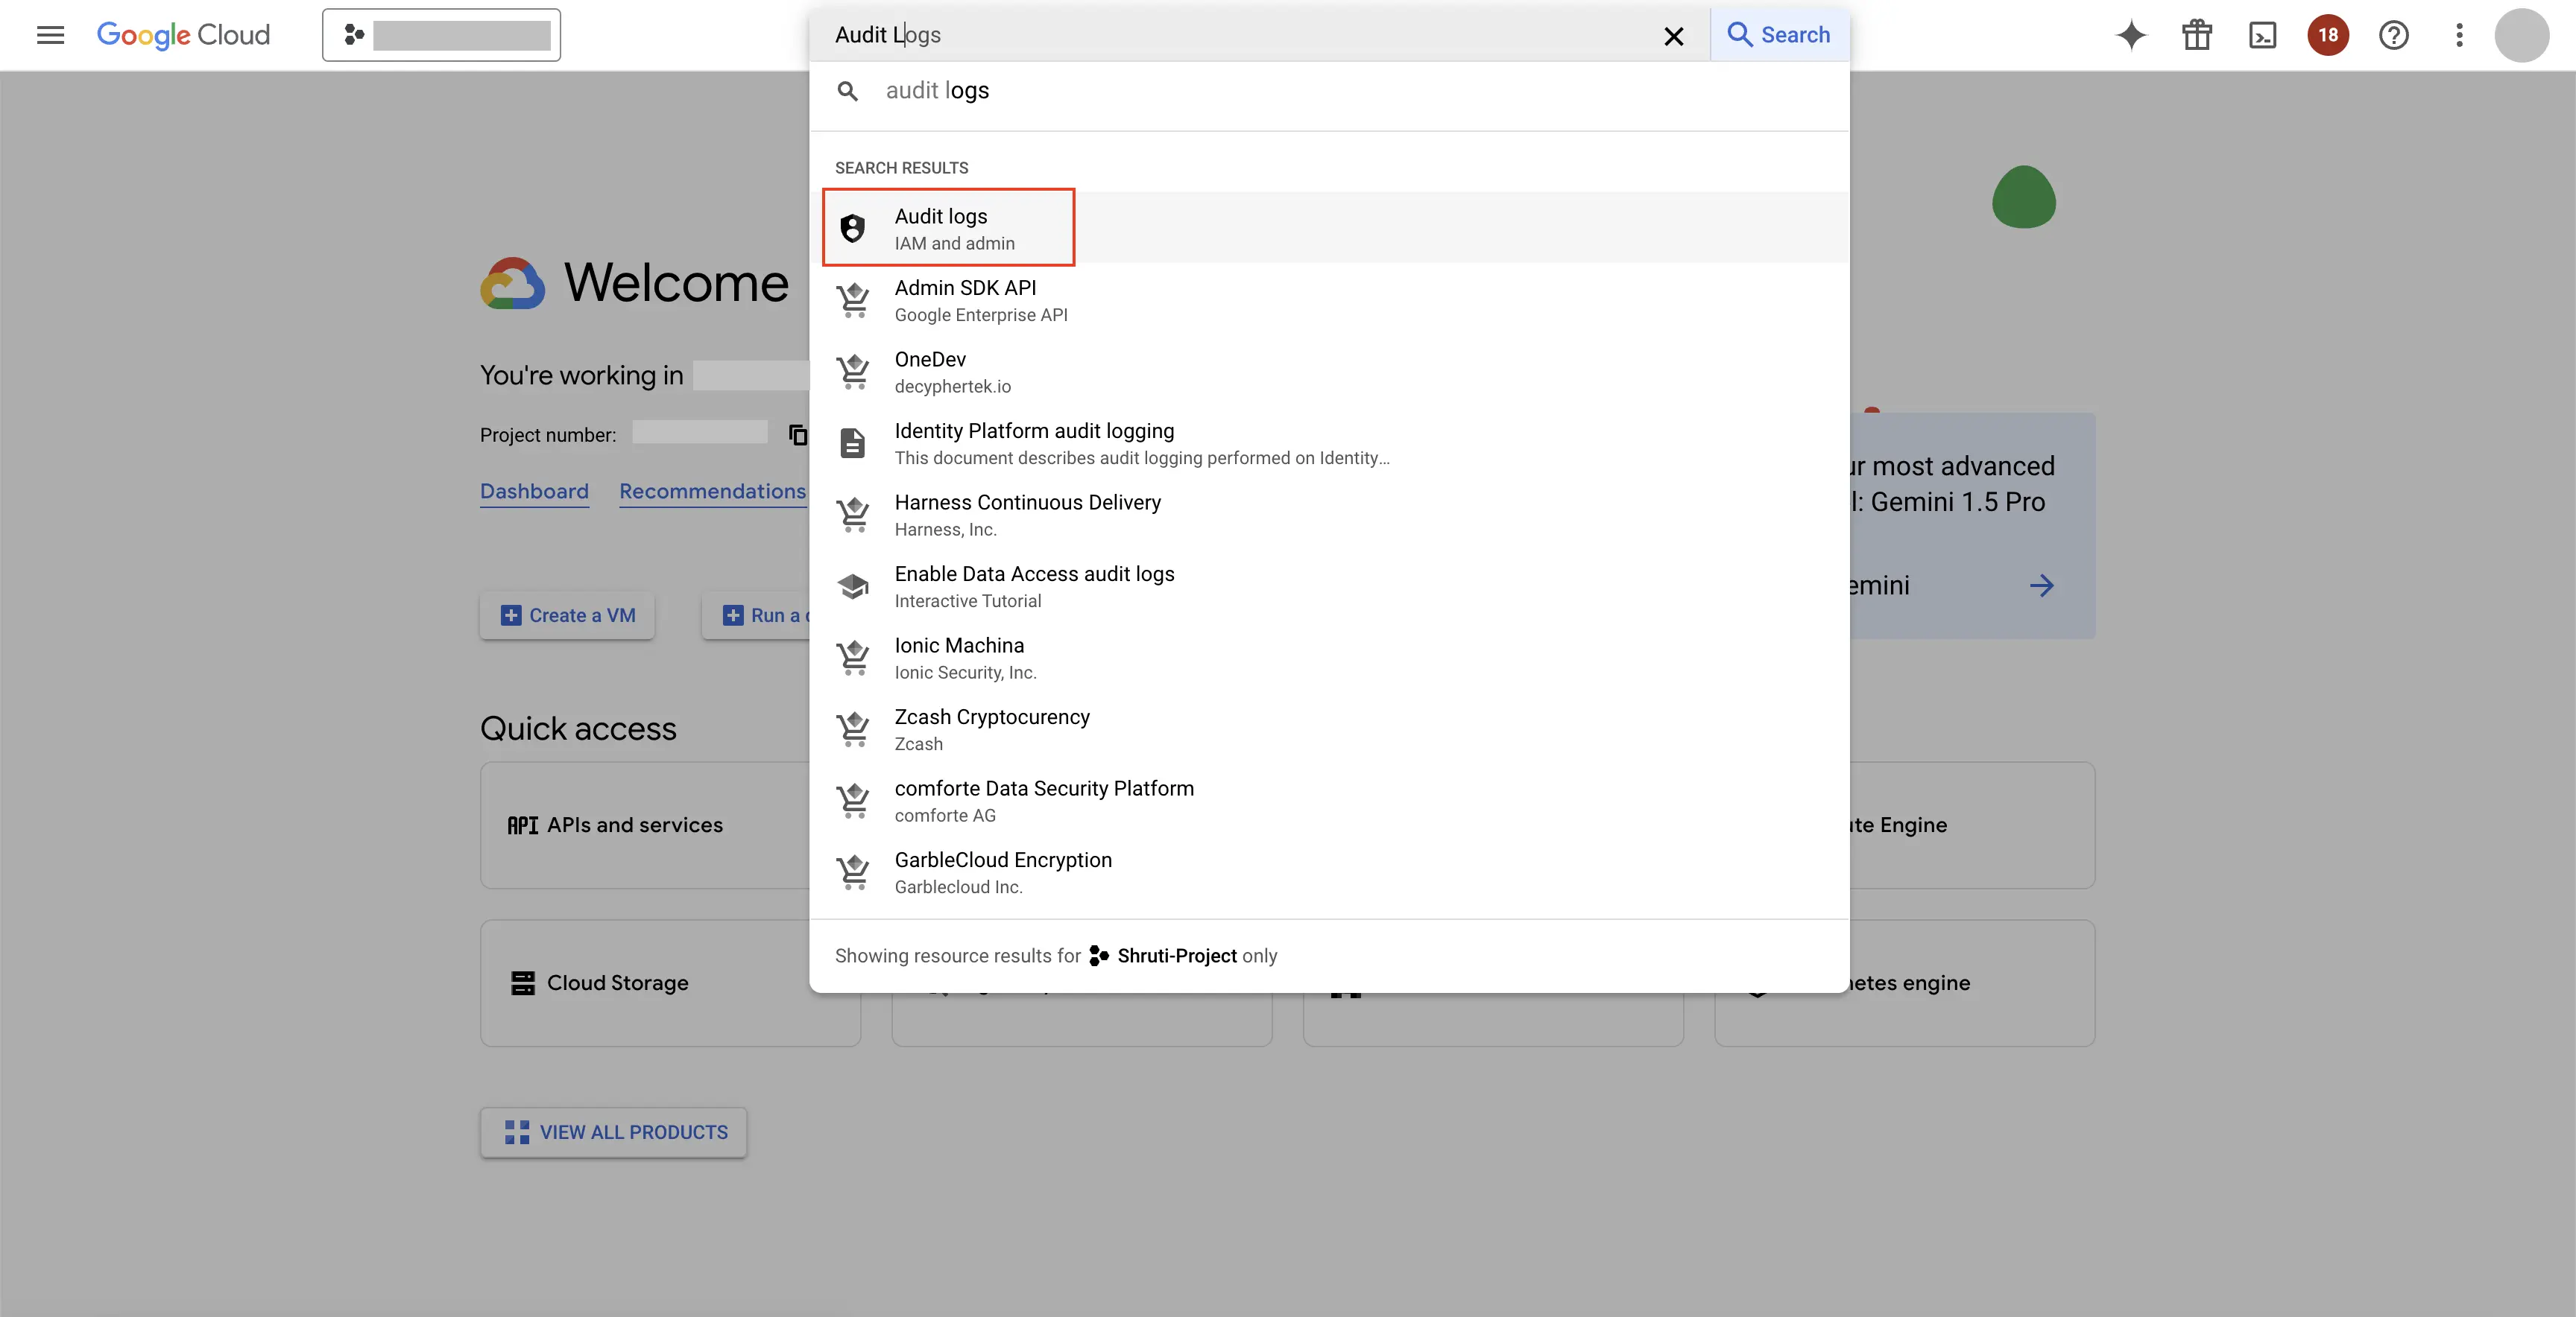Open the three-dot settings menu
The height and width of the screenshot is (1317, 2576).
[2459, 35]
